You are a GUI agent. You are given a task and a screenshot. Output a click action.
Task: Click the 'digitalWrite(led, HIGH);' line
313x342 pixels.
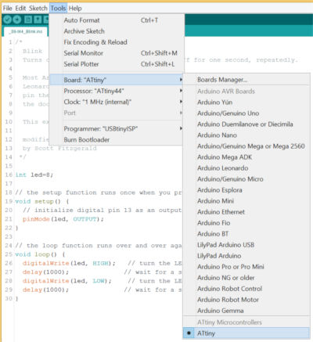click(69, 263)
